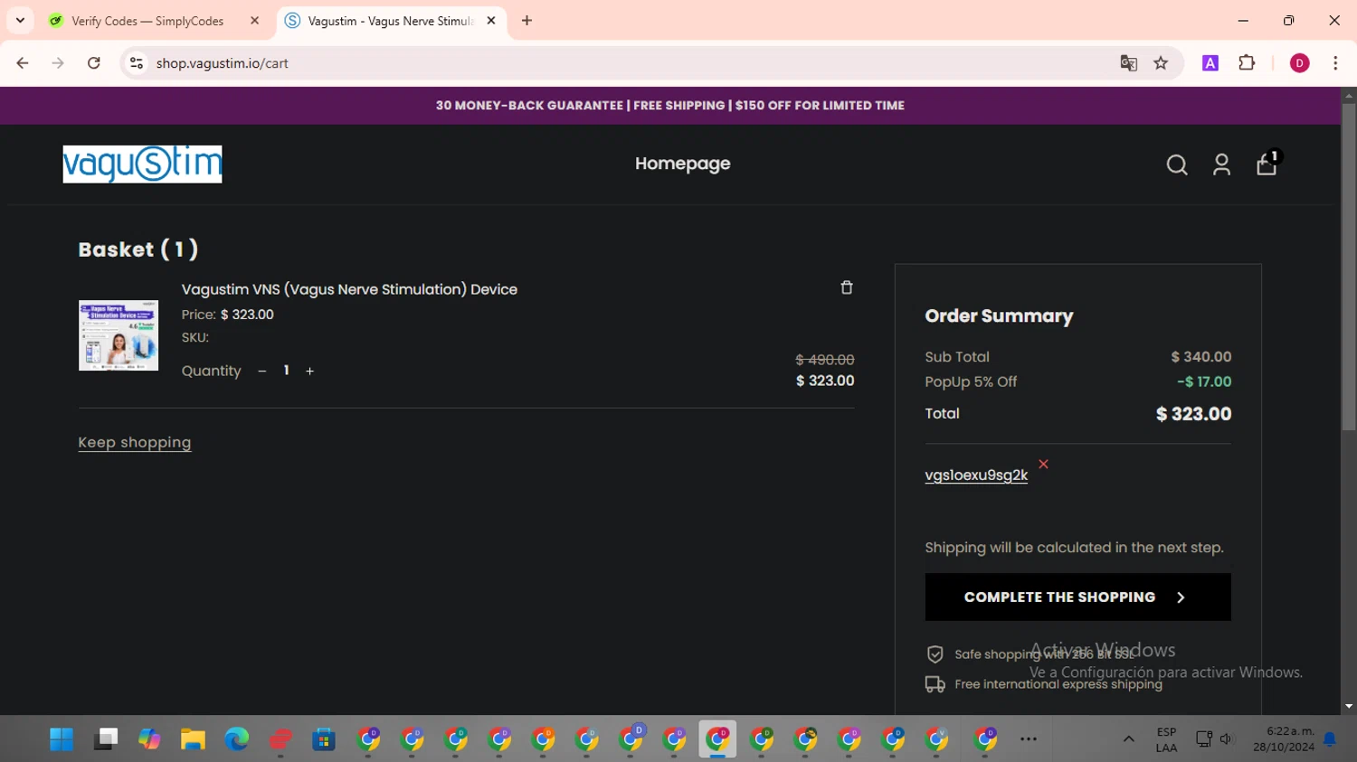Go back in browser history
The height and width of the screenshot is (762, 1357).
click(x=23, y=63)
